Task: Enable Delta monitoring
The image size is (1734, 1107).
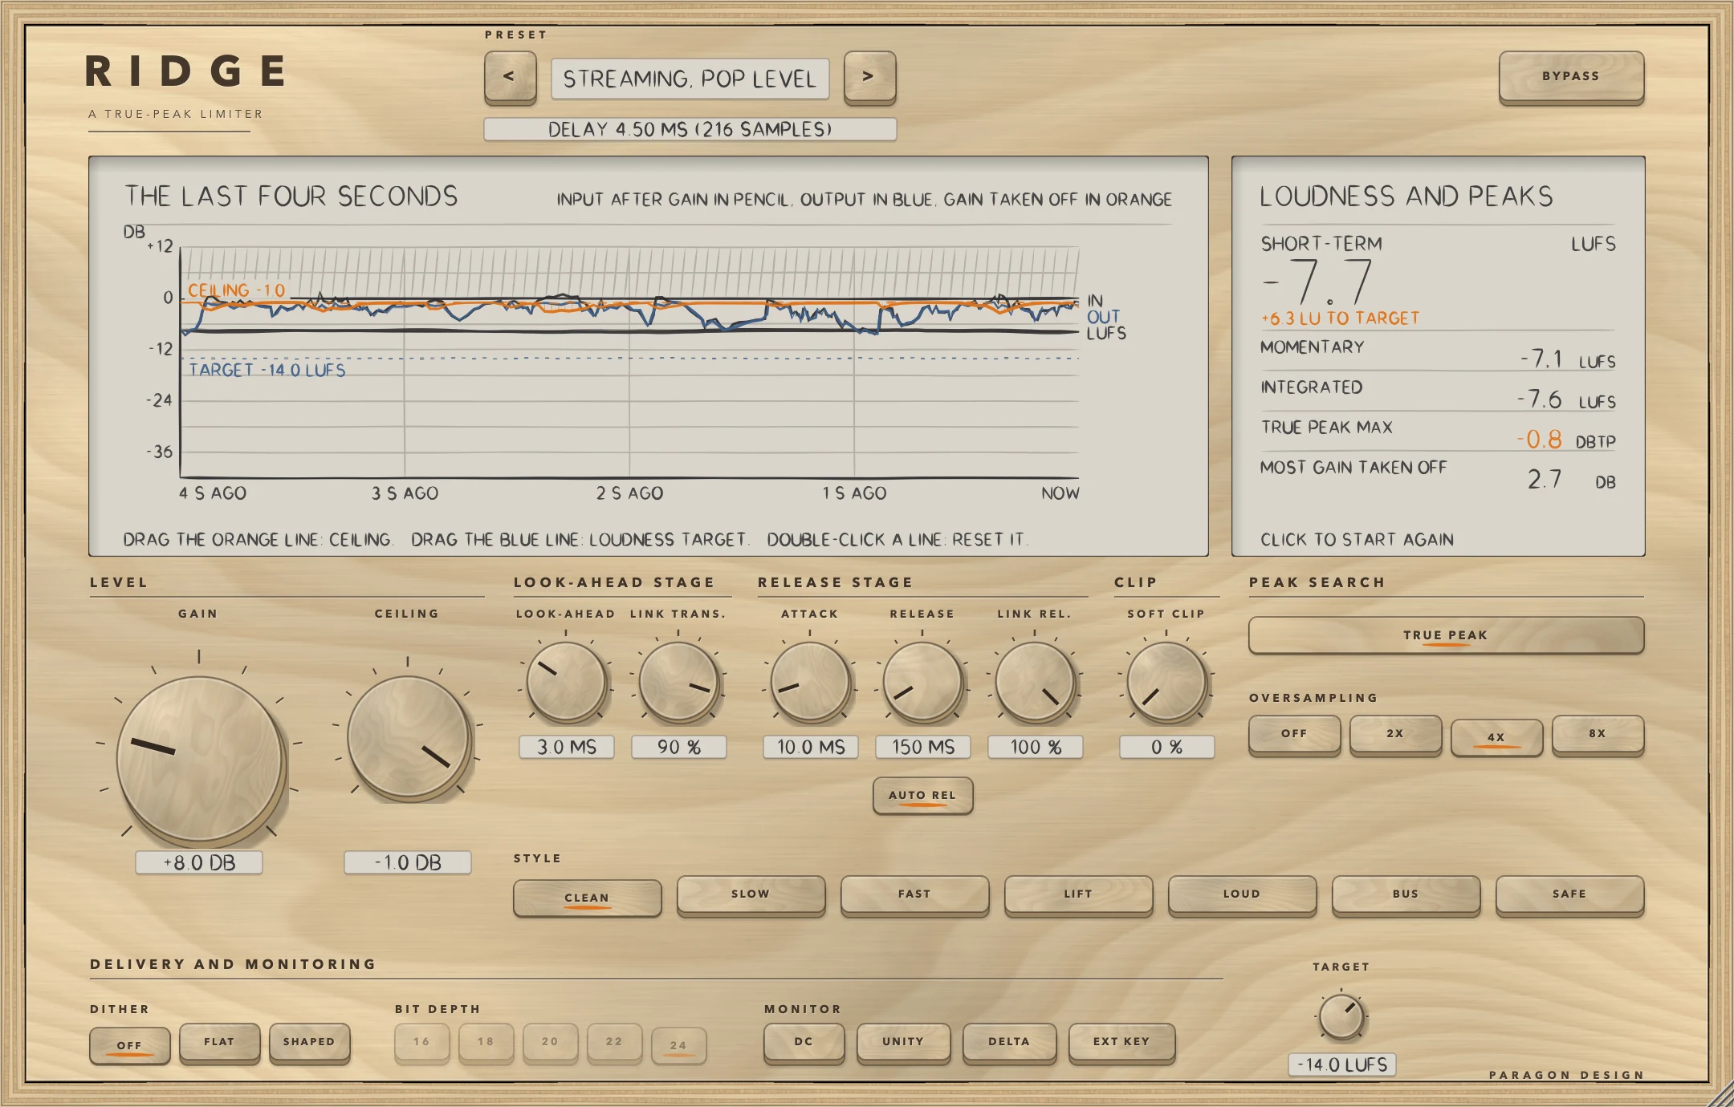Action: [x=1009, y=1042]
